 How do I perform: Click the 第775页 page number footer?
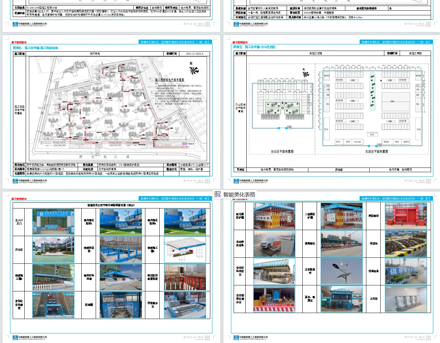pos(414,181)
